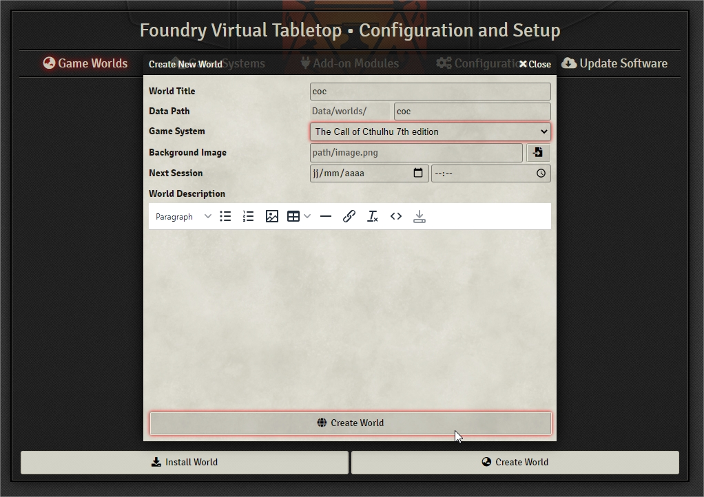
Task: Close the Create New World dialog
Action: click(x=535, y=64)
